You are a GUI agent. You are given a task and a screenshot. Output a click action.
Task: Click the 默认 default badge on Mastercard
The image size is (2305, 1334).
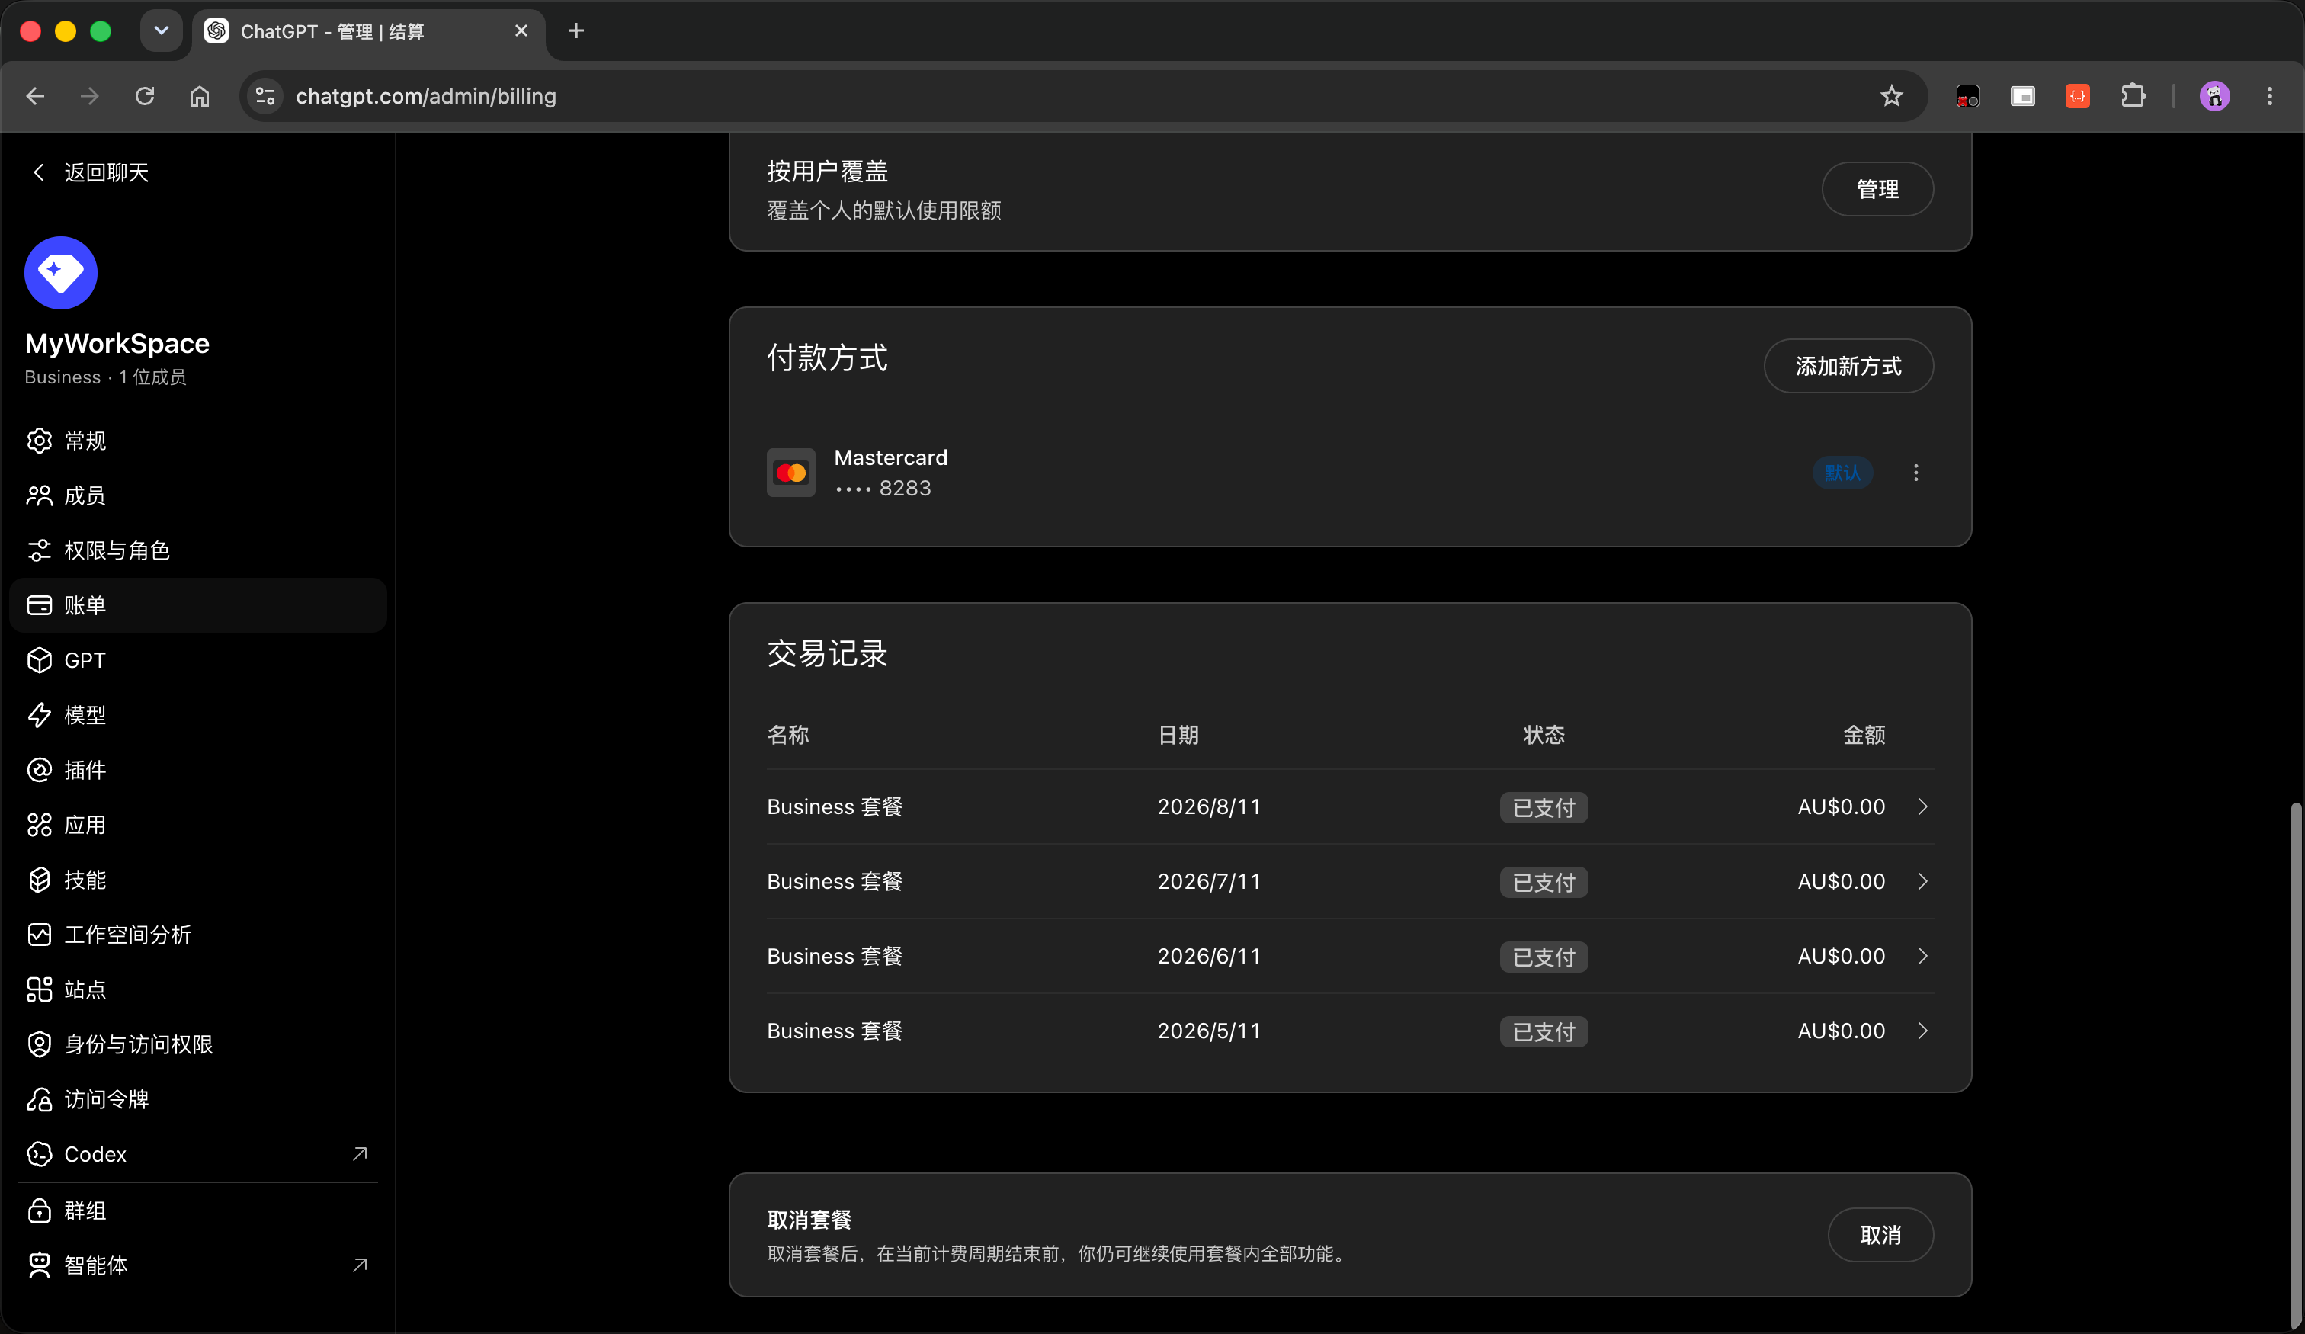pos(1843,473)
